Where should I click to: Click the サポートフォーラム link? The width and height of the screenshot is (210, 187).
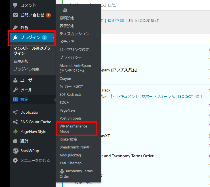coord(158,96)
